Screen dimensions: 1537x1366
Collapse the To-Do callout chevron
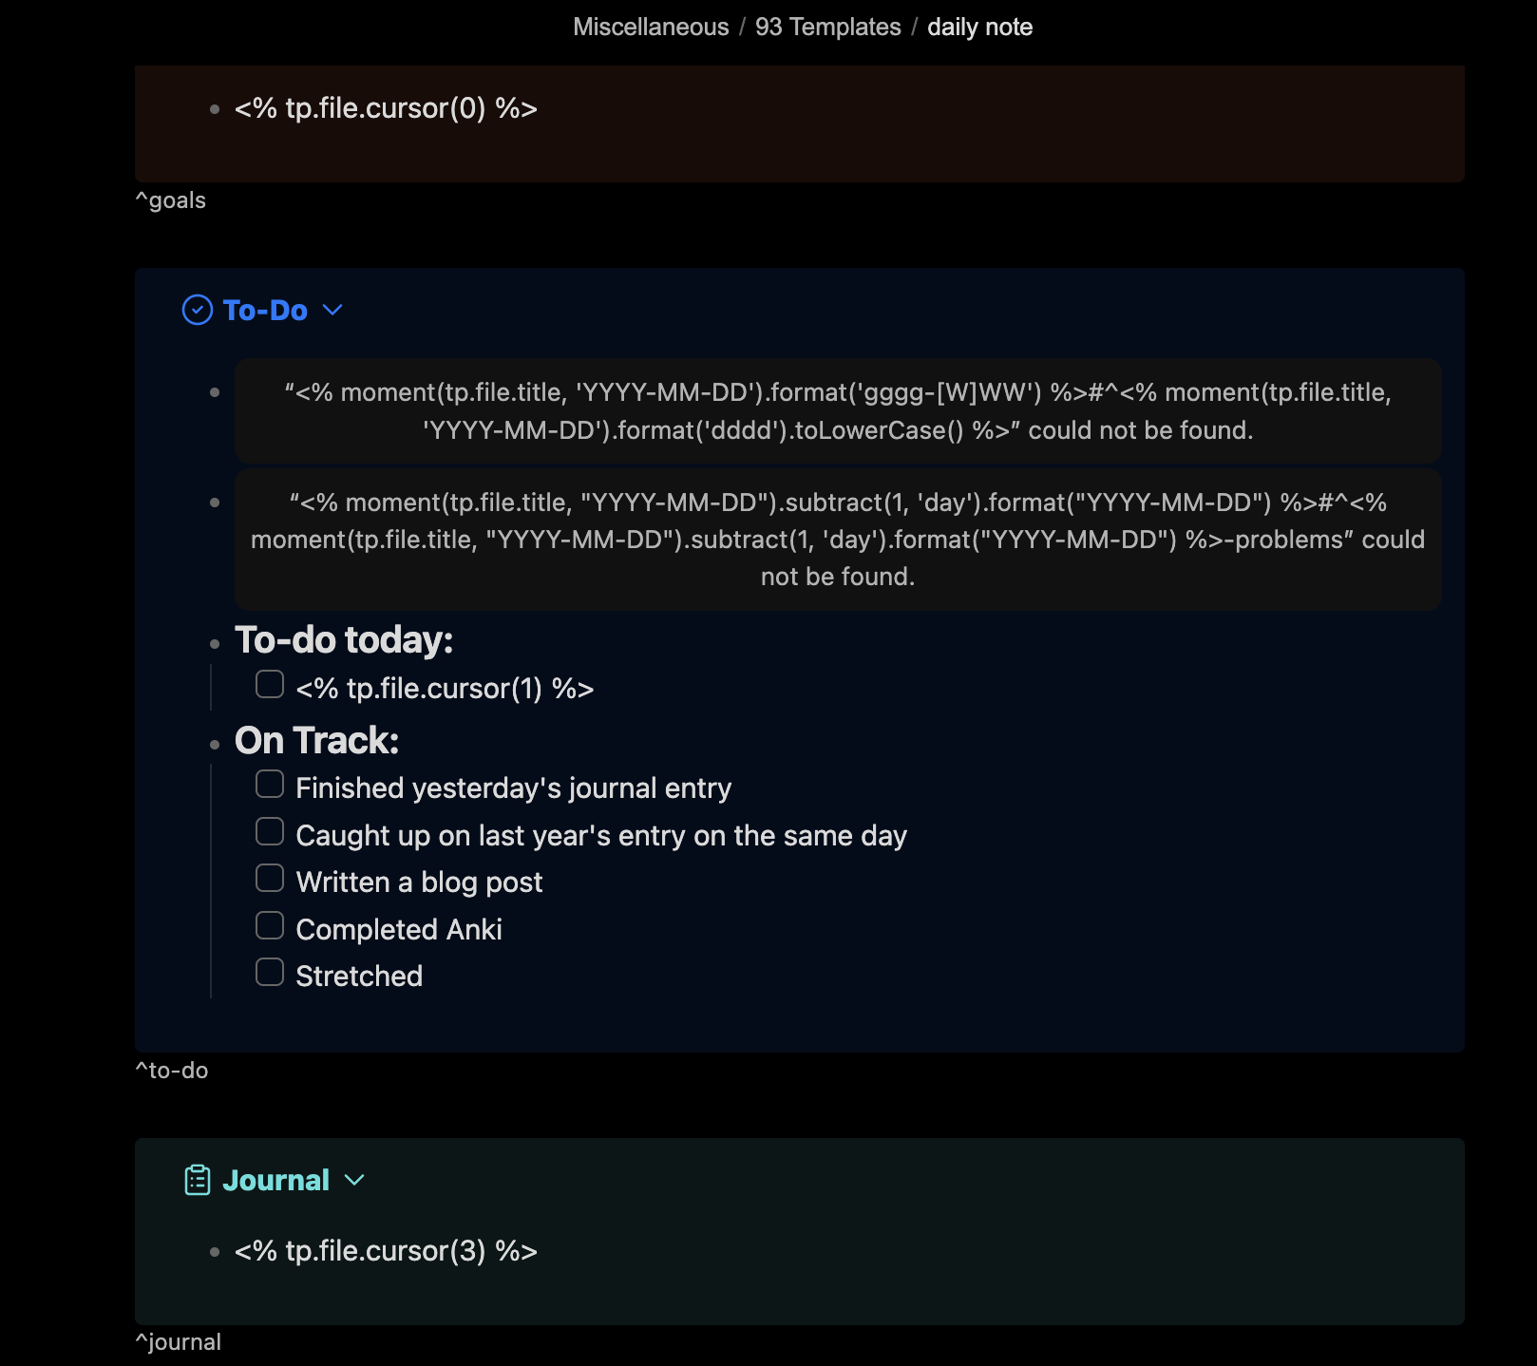pos(332,311)
